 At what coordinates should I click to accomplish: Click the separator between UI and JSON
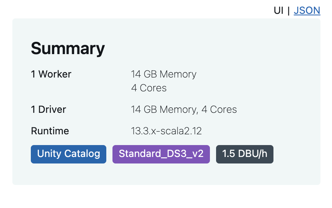[288, 10]
